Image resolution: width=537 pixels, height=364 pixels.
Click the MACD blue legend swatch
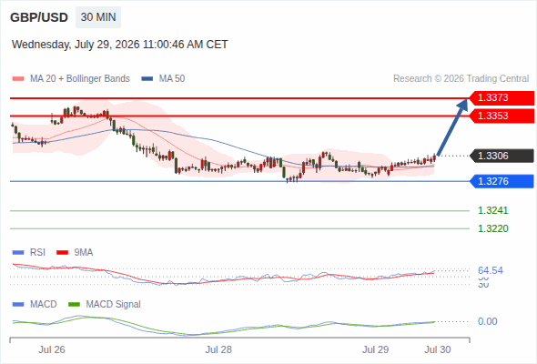click(18, 305)
